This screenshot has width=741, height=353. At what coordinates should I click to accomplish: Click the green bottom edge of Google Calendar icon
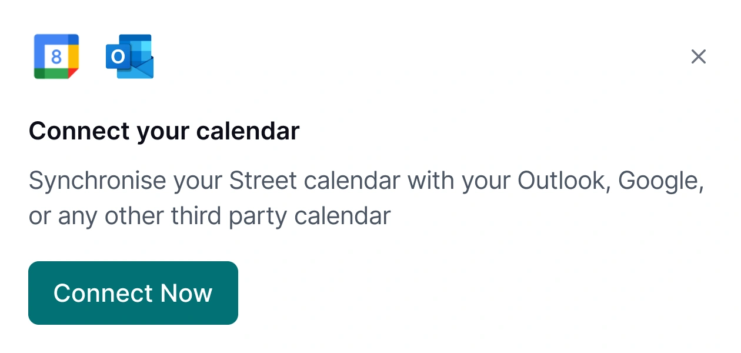(51, 74)
